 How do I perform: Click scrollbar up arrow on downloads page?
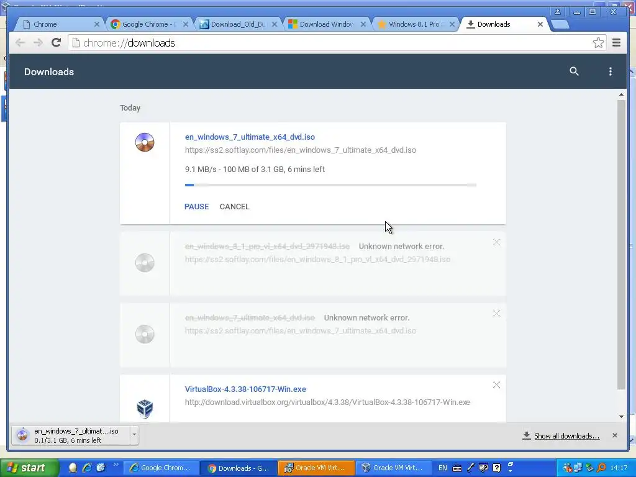621,94
